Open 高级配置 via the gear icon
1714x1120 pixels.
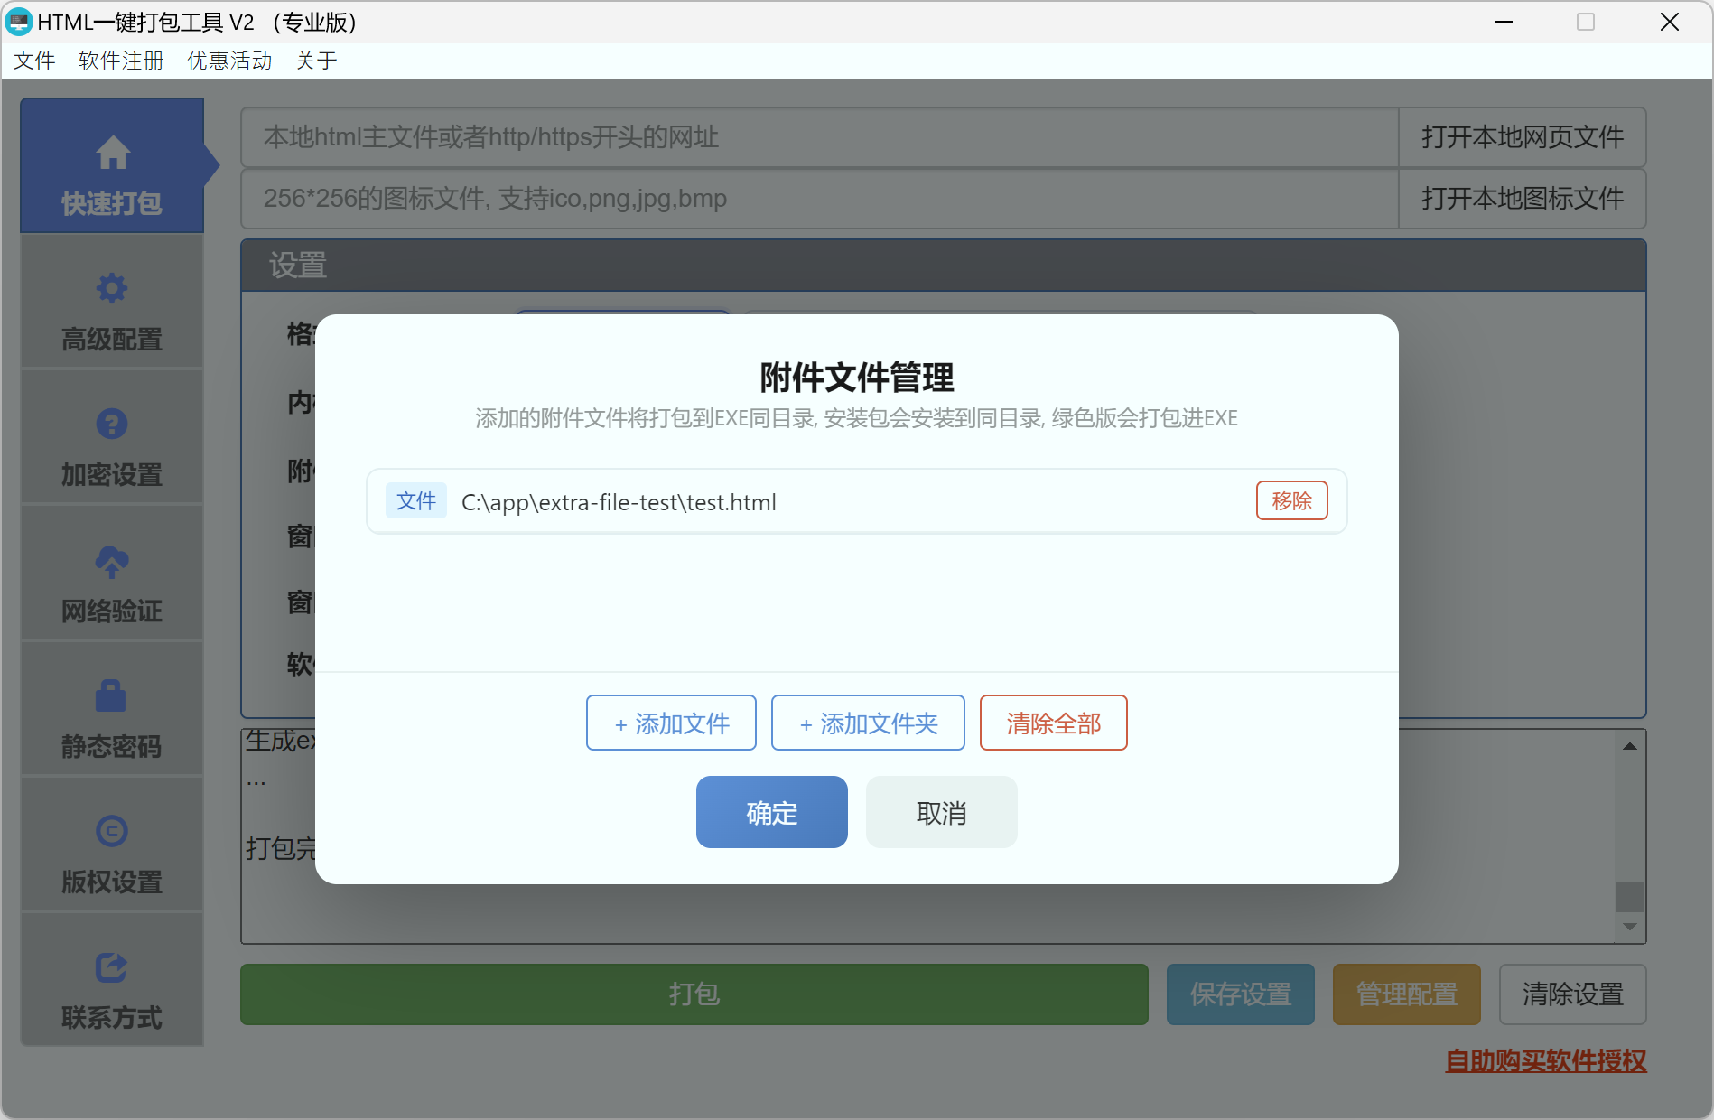tap(111, 287)
